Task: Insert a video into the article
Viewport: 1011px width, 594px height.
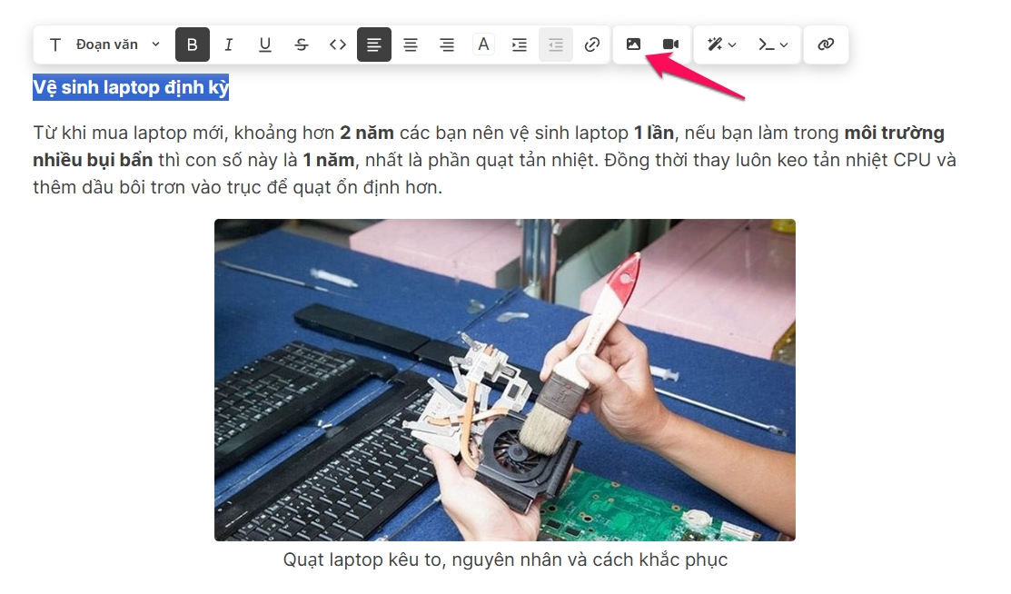Action: tap(670, 45)
